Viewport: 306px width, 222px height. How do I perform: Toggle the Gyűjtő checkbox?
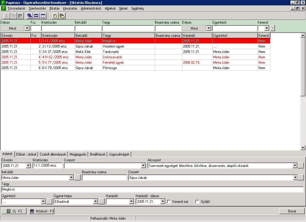pos(197,202)
